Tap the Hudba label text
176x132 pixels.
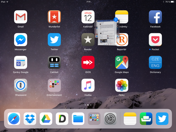(x=88, y=95)
